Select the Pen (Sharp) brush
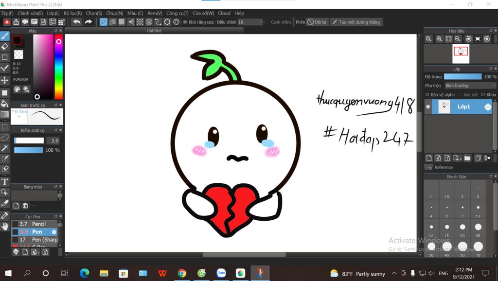 [35, 240]
